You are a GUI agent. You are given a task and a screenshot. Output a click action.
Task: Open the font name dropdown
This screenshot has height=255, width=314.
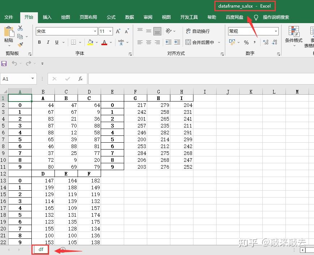click(x=96, y=31)
